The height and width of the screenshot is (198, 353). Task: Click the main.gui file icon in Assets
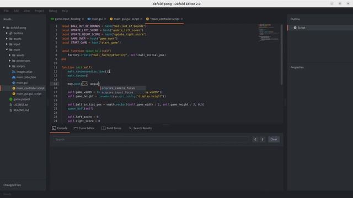coord(14,83)
